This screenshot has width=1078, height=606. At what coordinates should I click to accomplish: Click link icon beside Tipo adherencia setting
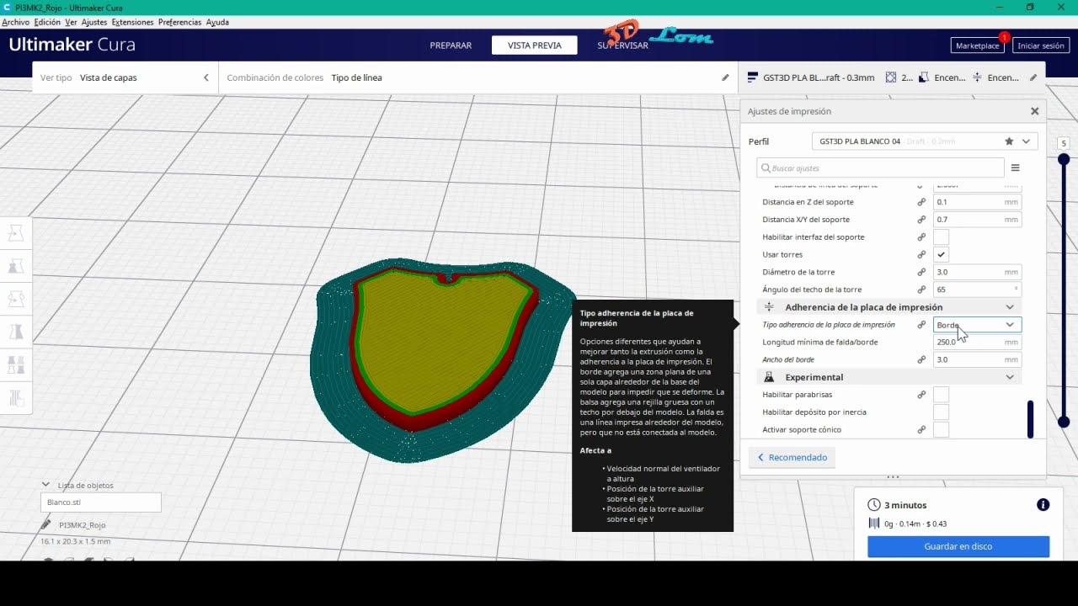click(921, 325)
